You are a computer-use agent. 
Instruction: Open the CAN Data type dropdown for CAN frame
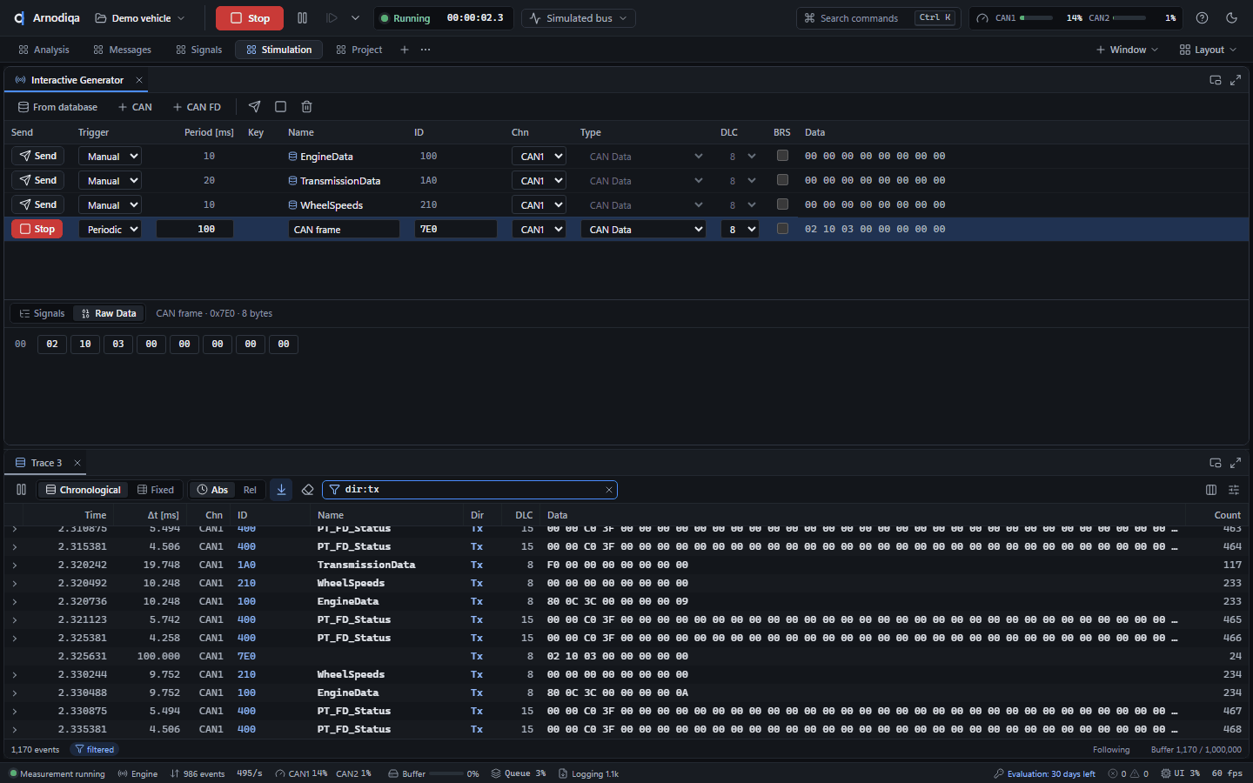(x=643, y=230)
